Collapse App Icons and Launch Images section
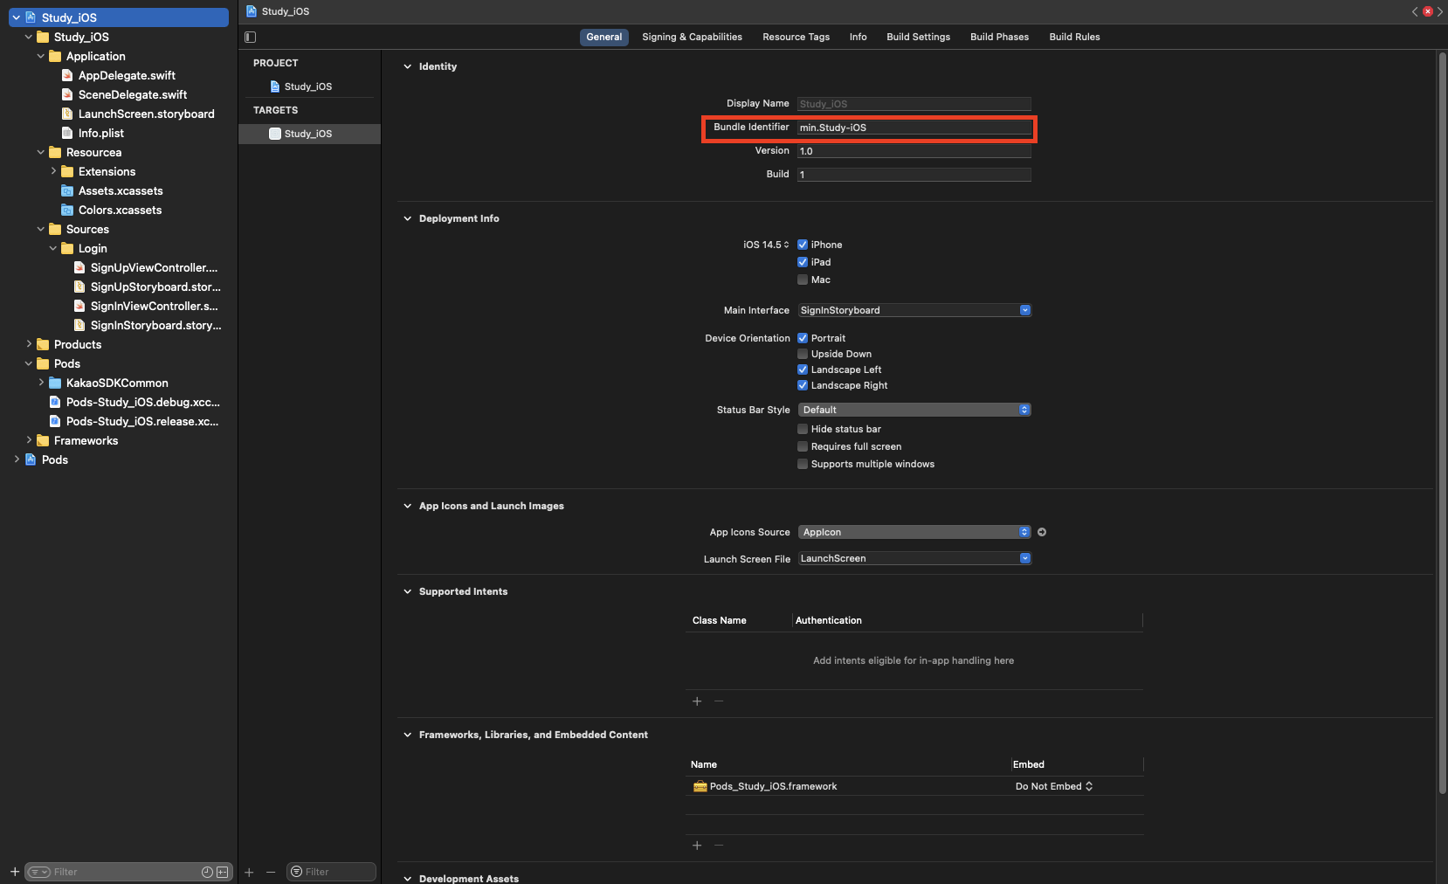This screenshot has height=884, width=1448. pos(407,506)
